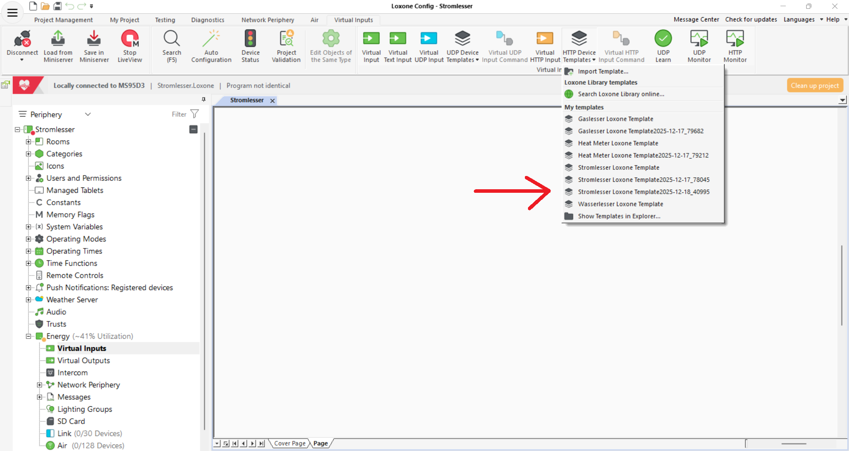Stop LiveView from the toolbar
Image resolution: width=849 pixels, height=451 pixels.
click(x=130, y=40)
